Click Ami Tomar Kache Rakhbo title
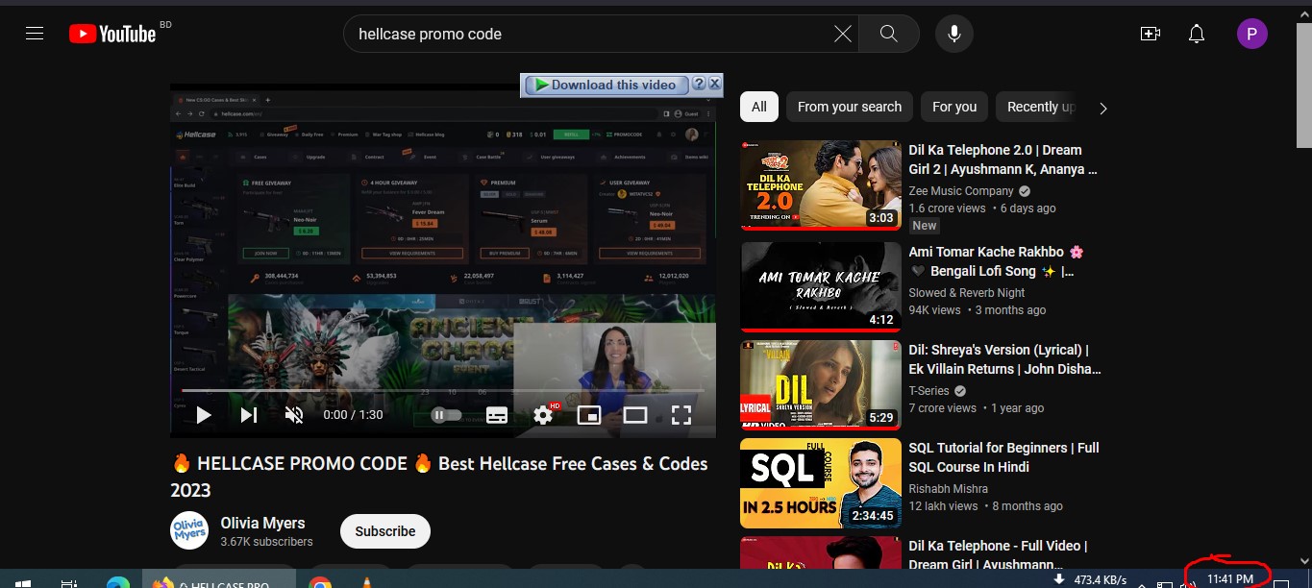This screenshot has width=1312, height=588. pos(997,261)
